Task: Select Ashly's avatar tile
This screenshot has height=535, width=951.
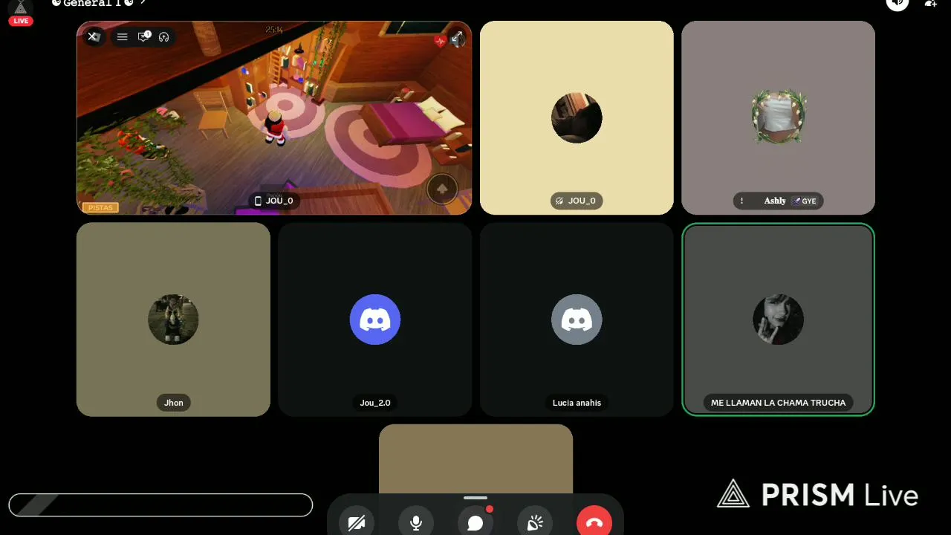Action: (778, 117)
